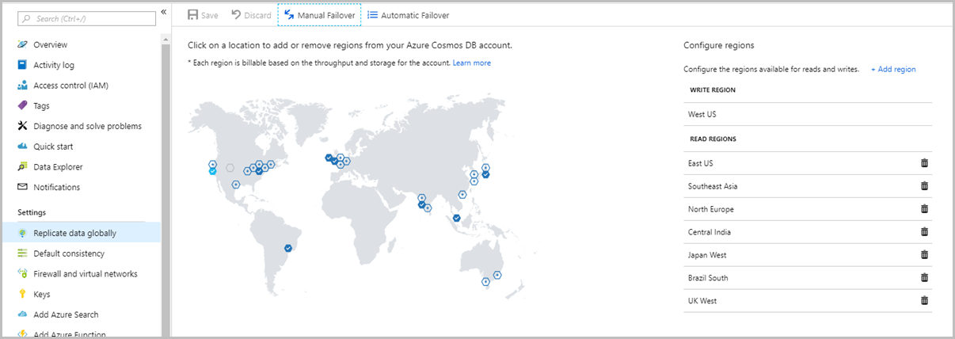The image size is (955, 339).
Task: Click the Add region link
Action: (x=893, y=70)
